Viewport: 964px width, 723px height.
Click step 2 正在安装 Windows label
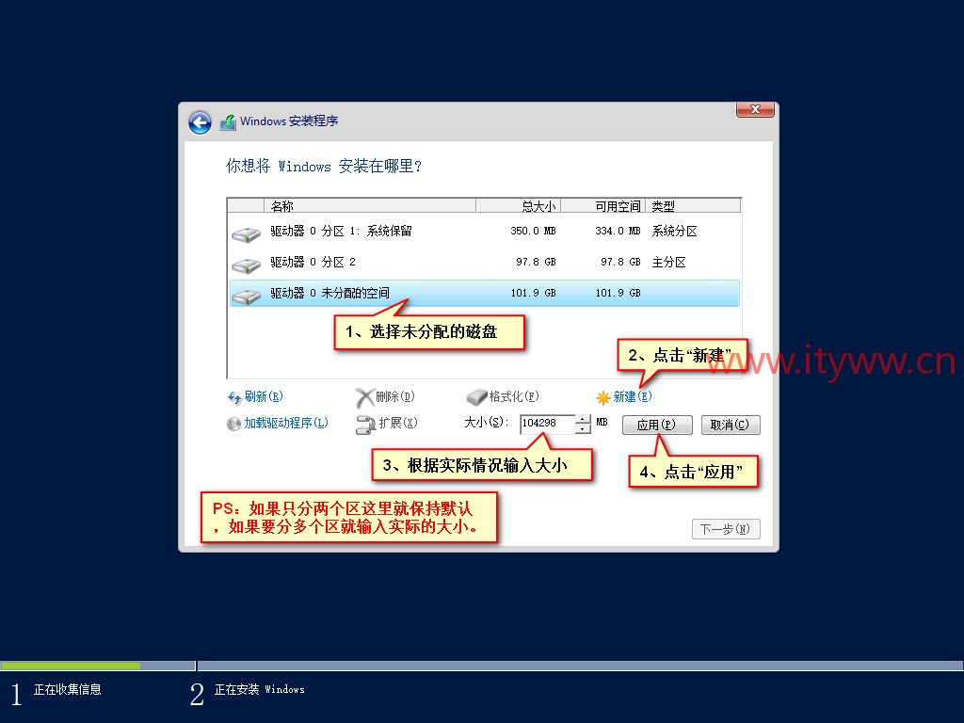pyautogui.click(x=260, y=690)
